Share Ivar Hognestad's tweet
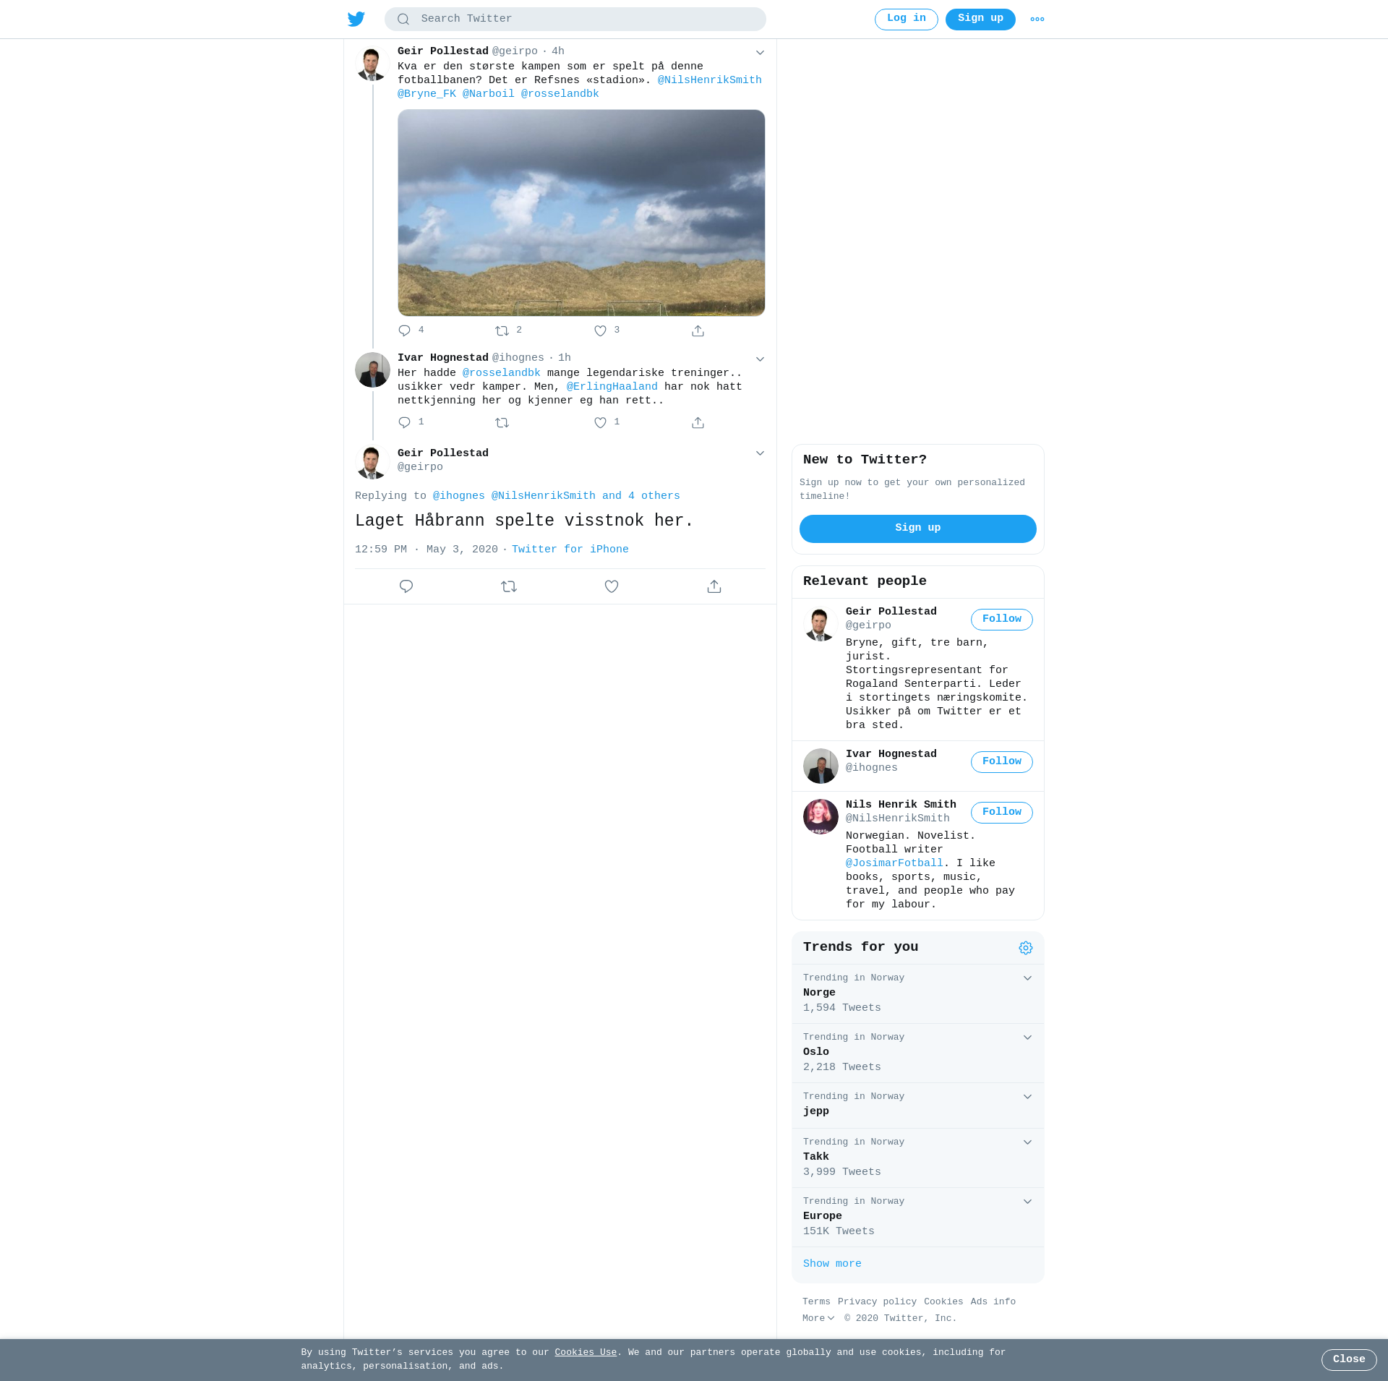Screen dimensions: 1388x1381 698,422
